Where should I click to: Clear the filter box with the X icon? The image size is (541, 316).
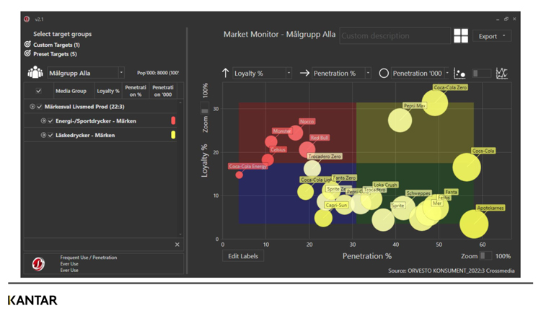(x=177, y=245)
